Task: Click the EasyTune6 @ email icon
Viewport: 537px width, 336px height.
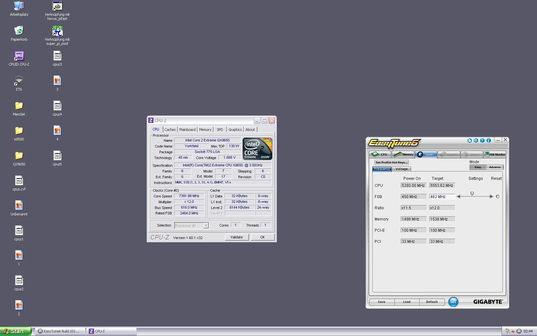Action: [x=476, y=140]
